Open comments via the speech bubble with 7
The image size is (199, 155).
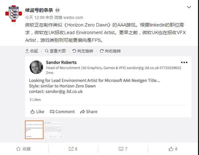123,149
